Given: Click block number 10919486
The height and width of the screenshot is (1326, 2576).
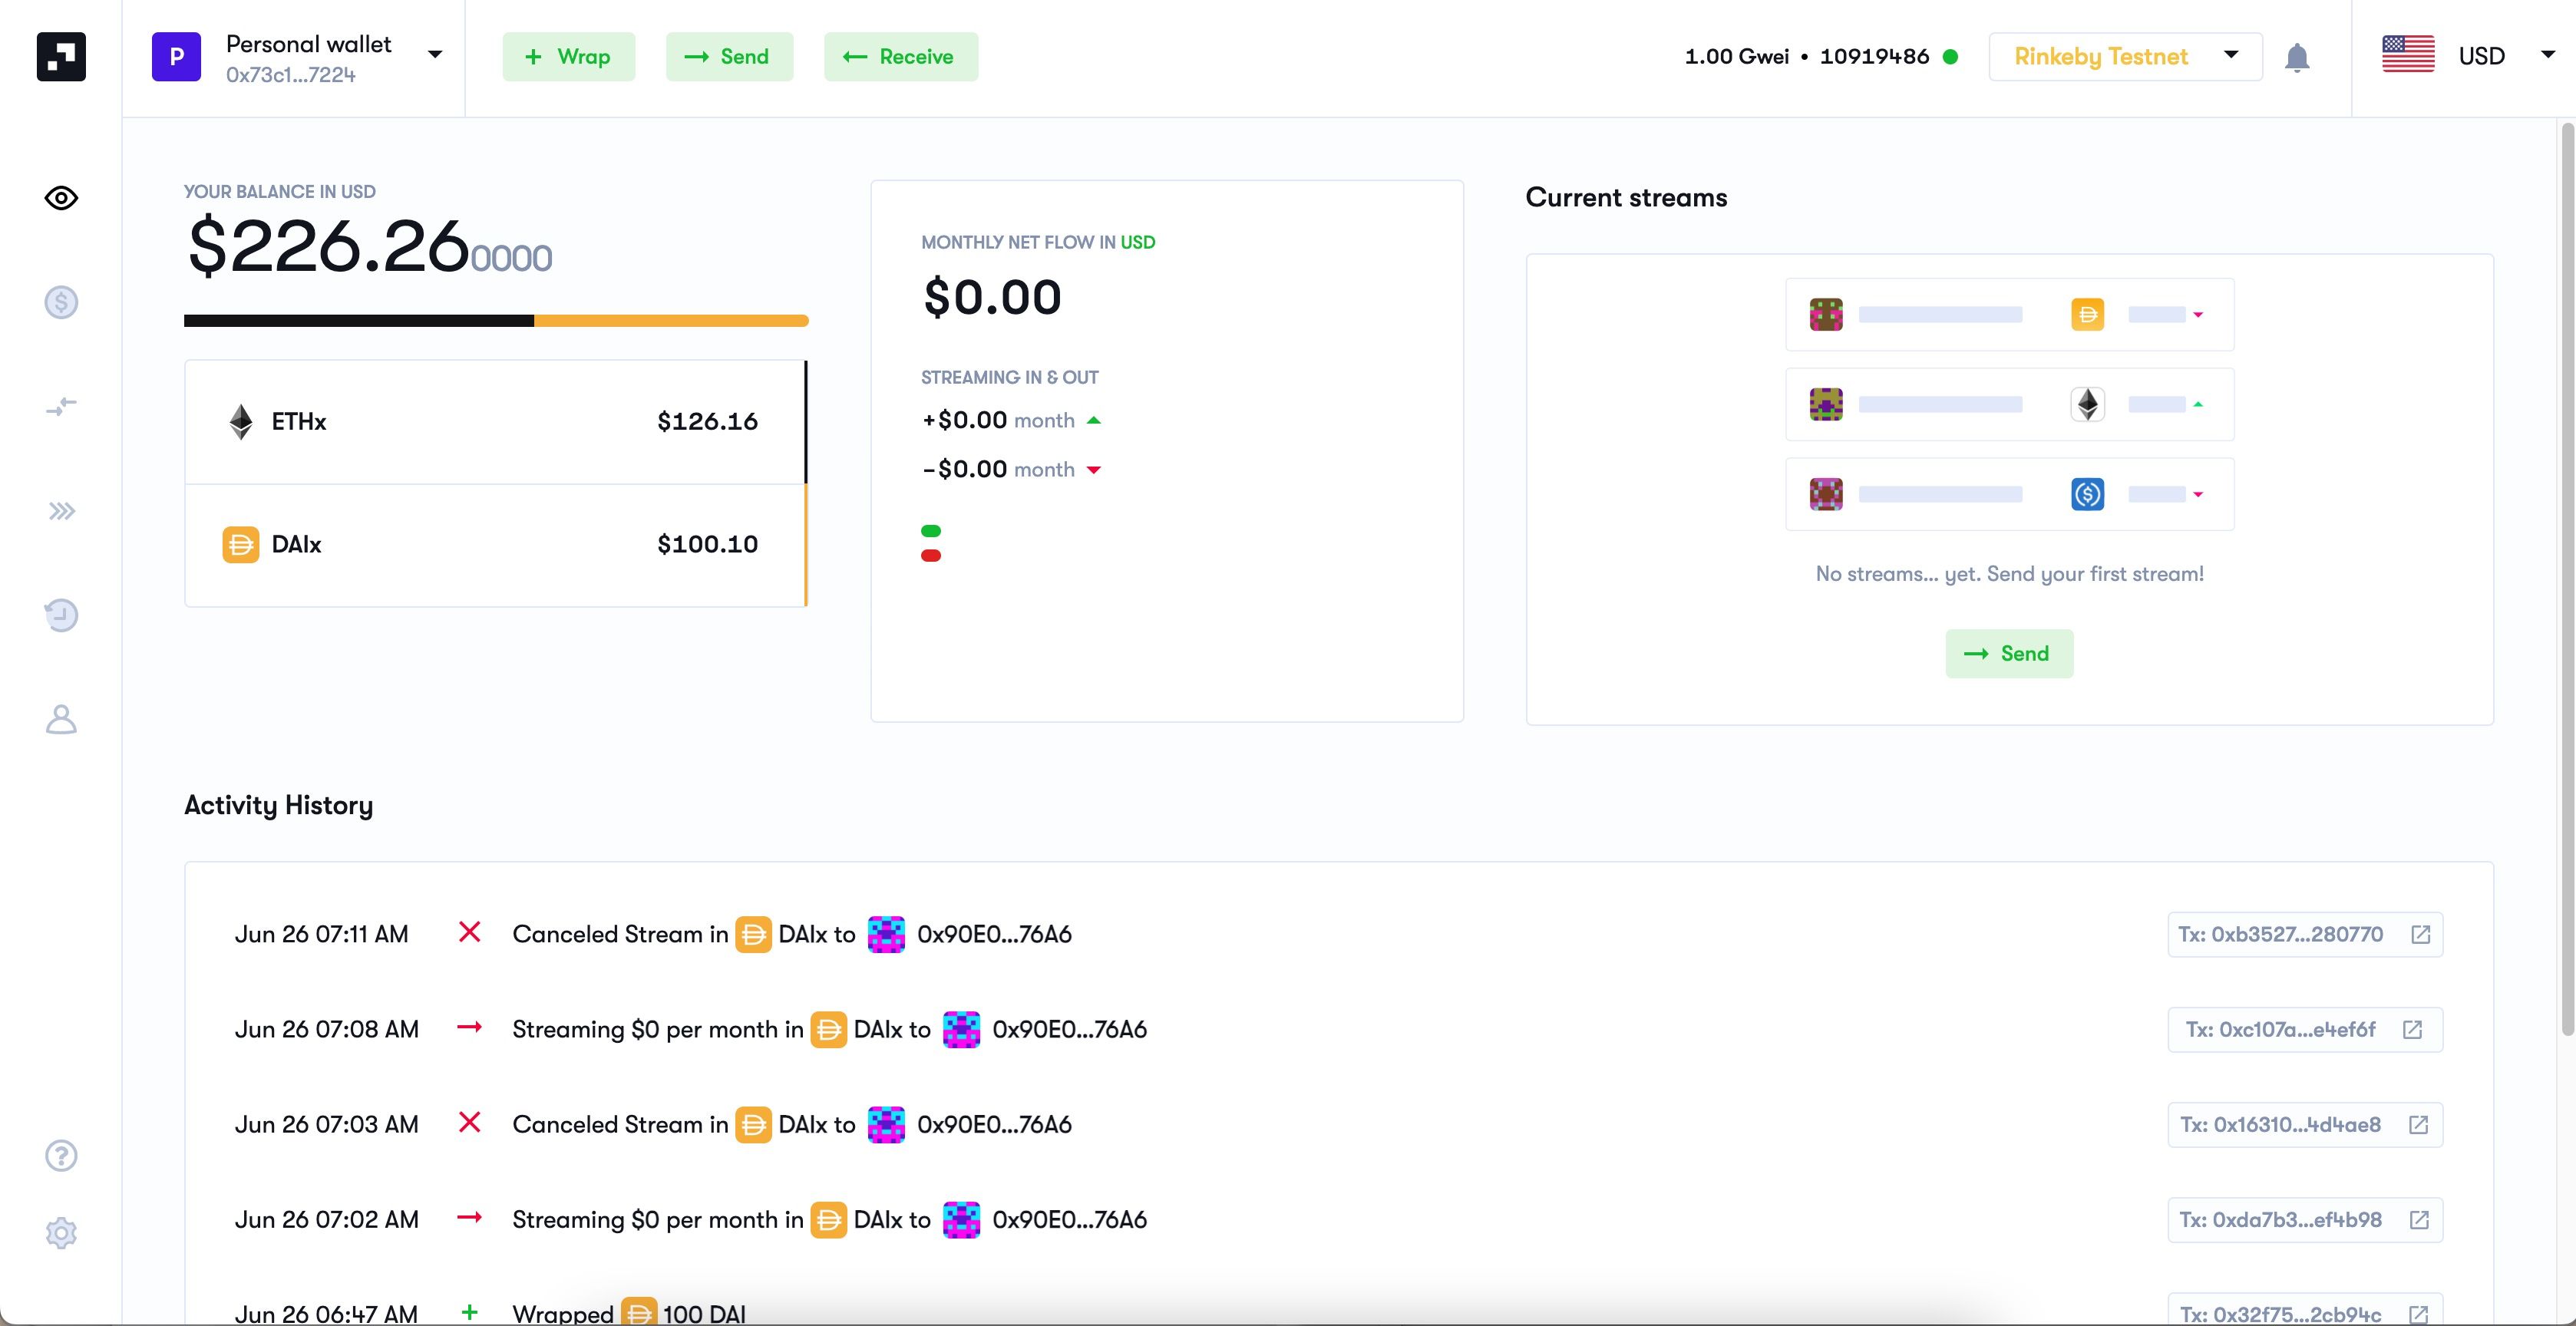Looking at the screenshot, I should pos(1874,56).
